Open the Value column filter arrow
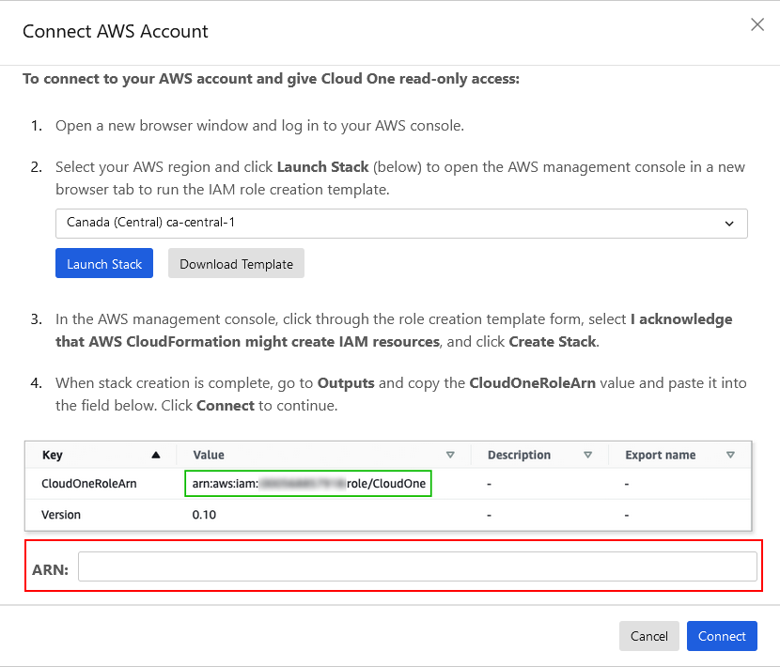The height and width of the screenshot is (667, 780). [450, 455]
